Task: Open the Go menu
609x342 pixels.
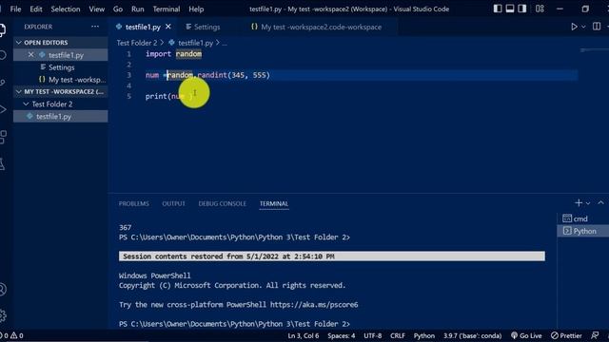Action: tap(118, 9)
